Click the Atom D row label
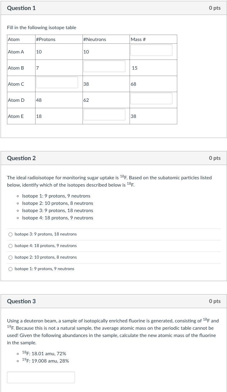Screen dimensions: 227x392 pyautogui.click(x=16, y=100)
